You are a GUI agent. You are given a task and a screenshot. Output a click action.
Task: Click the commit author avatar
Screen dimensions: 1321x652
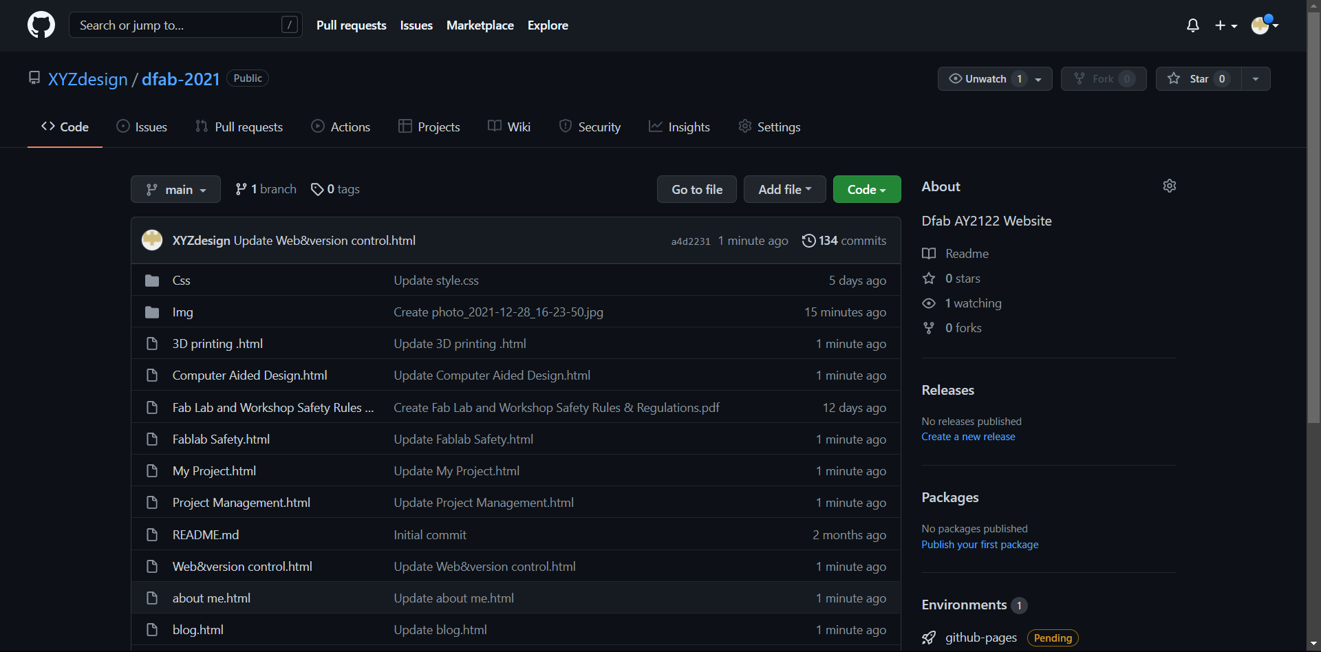tap(152, 240)
